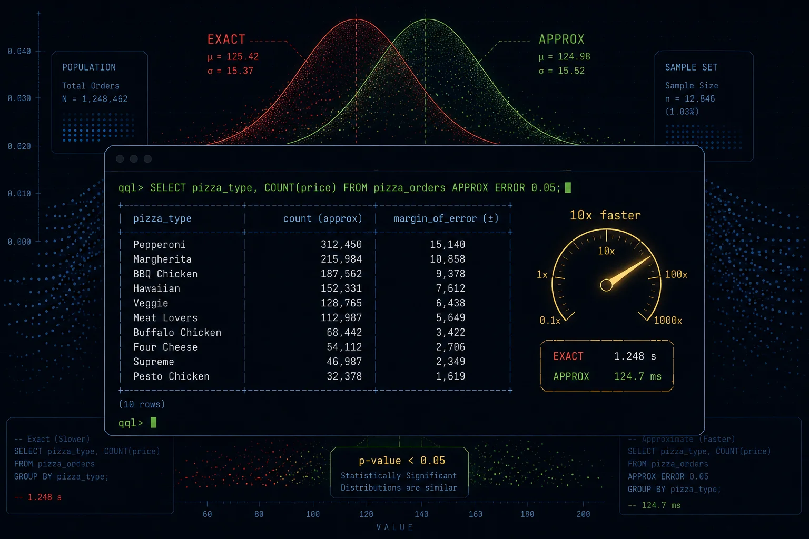Viewport: 809px width, 539px height.
Task: Select Meat Lovers in the table
Action: click(x=165, y=318)
